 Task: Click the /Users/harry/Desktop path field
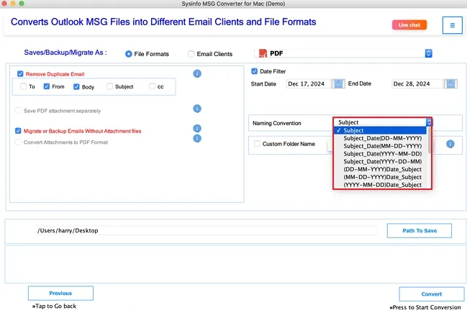(207, 231)
